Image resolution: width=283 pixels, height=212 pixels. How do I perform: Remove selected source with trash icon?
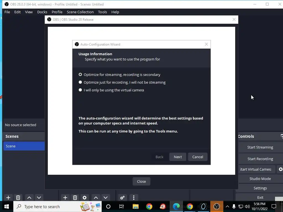pos(75,198)
